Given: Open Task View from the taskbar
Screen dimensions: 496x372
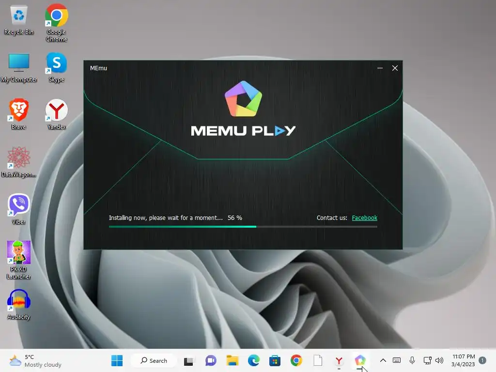Looking at the screenshot, I should (x=188, y=360).
